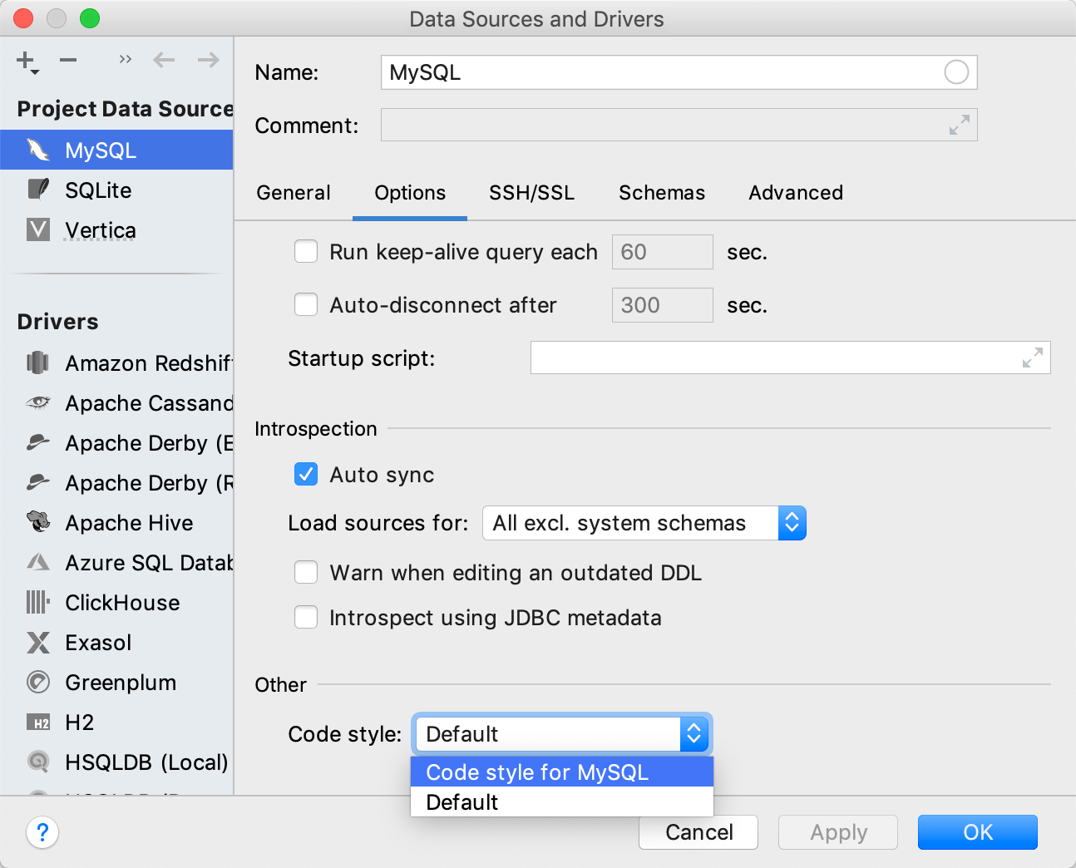
Task: Select the H2 database driver icon
Action: pyautogui.click(x=37, y=722)
